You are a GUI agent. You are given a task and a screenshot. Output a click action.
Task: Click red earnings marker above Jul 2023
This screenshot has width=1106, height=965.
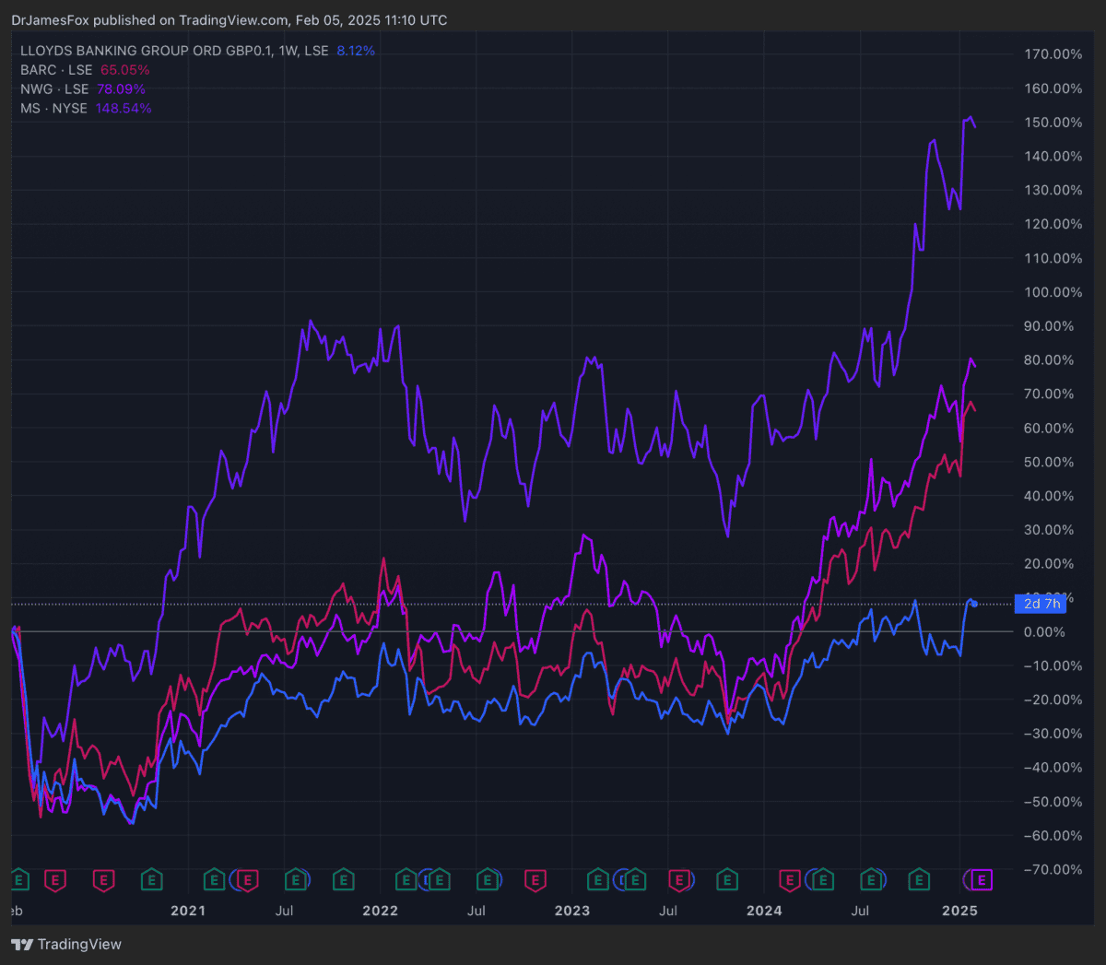(x=679, y=880)
